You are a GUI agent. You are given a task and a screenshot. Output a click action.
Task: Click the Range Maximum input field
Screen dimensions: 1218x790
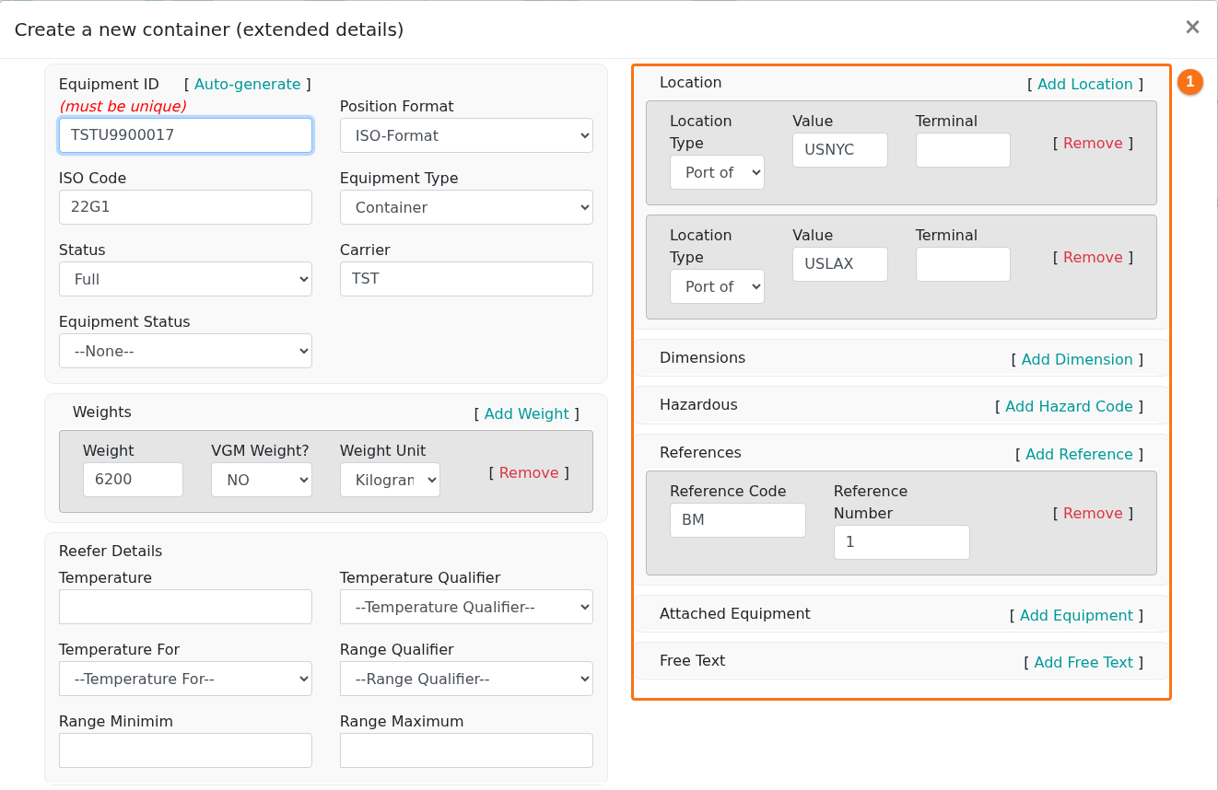[x=466, y=750]
